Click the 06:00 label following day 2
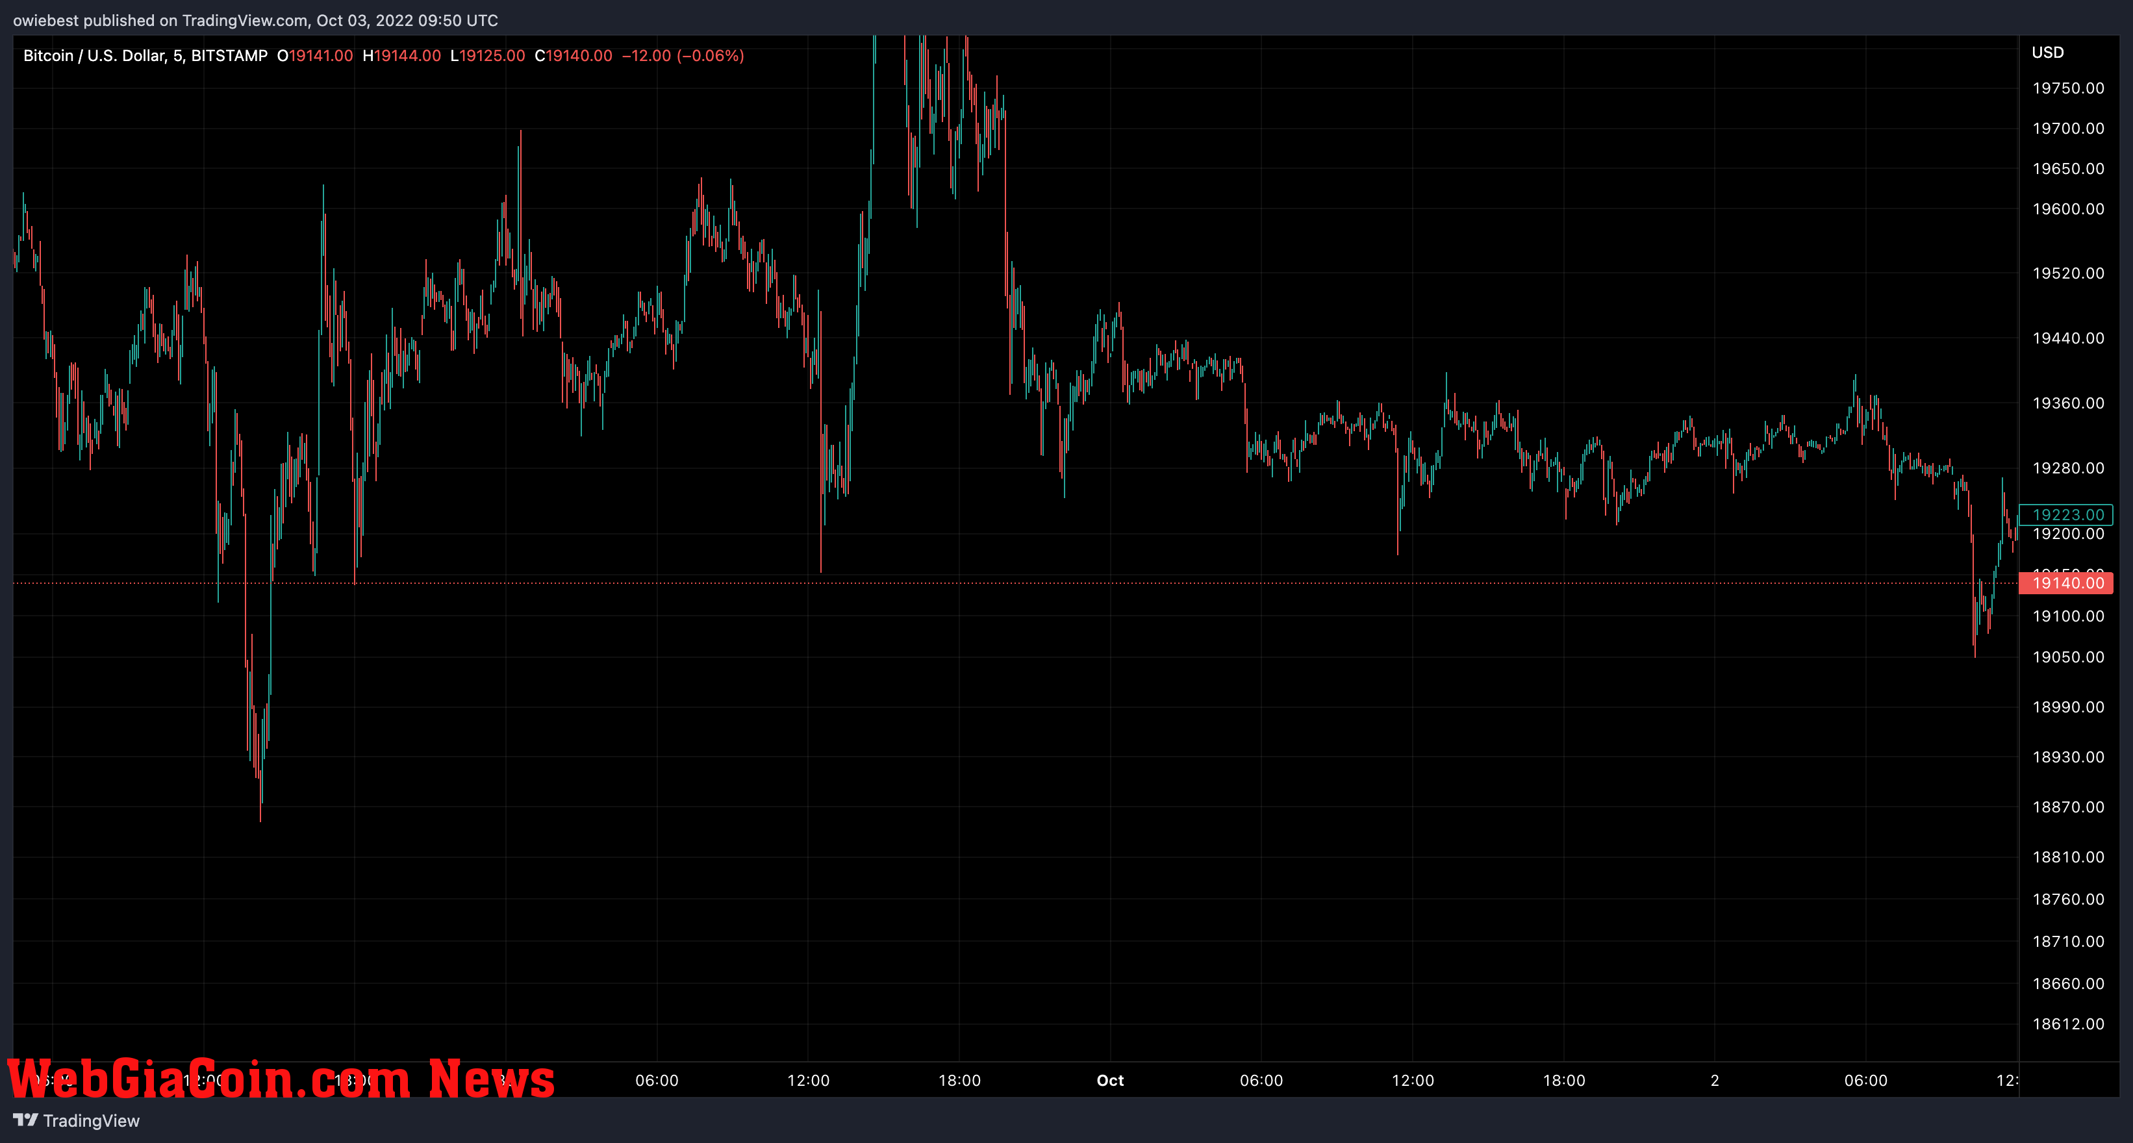 tap(1865, 1080)
